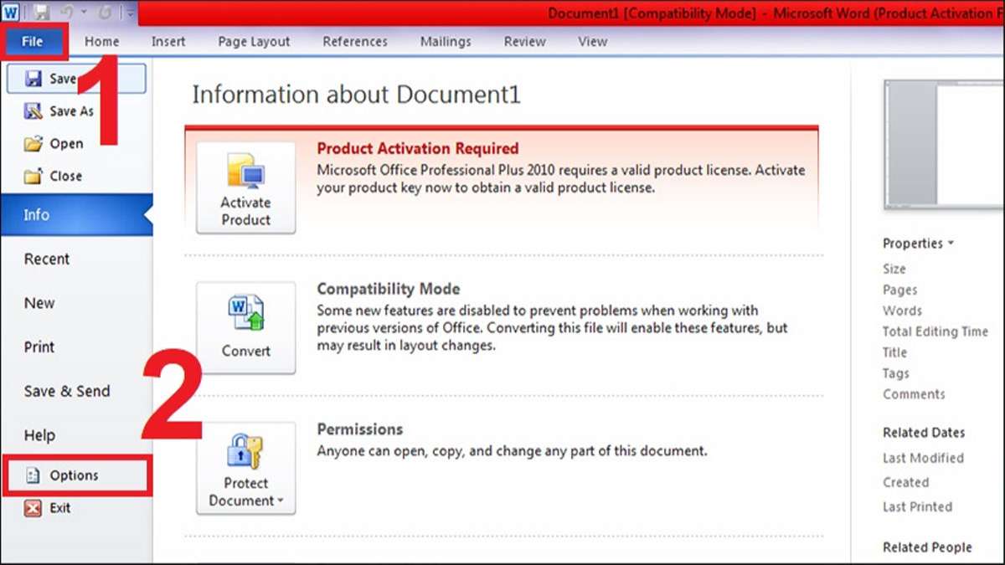
Task: Open the Customize Quick Access Toolbar dropdown
Action: [x=130, y=12]
